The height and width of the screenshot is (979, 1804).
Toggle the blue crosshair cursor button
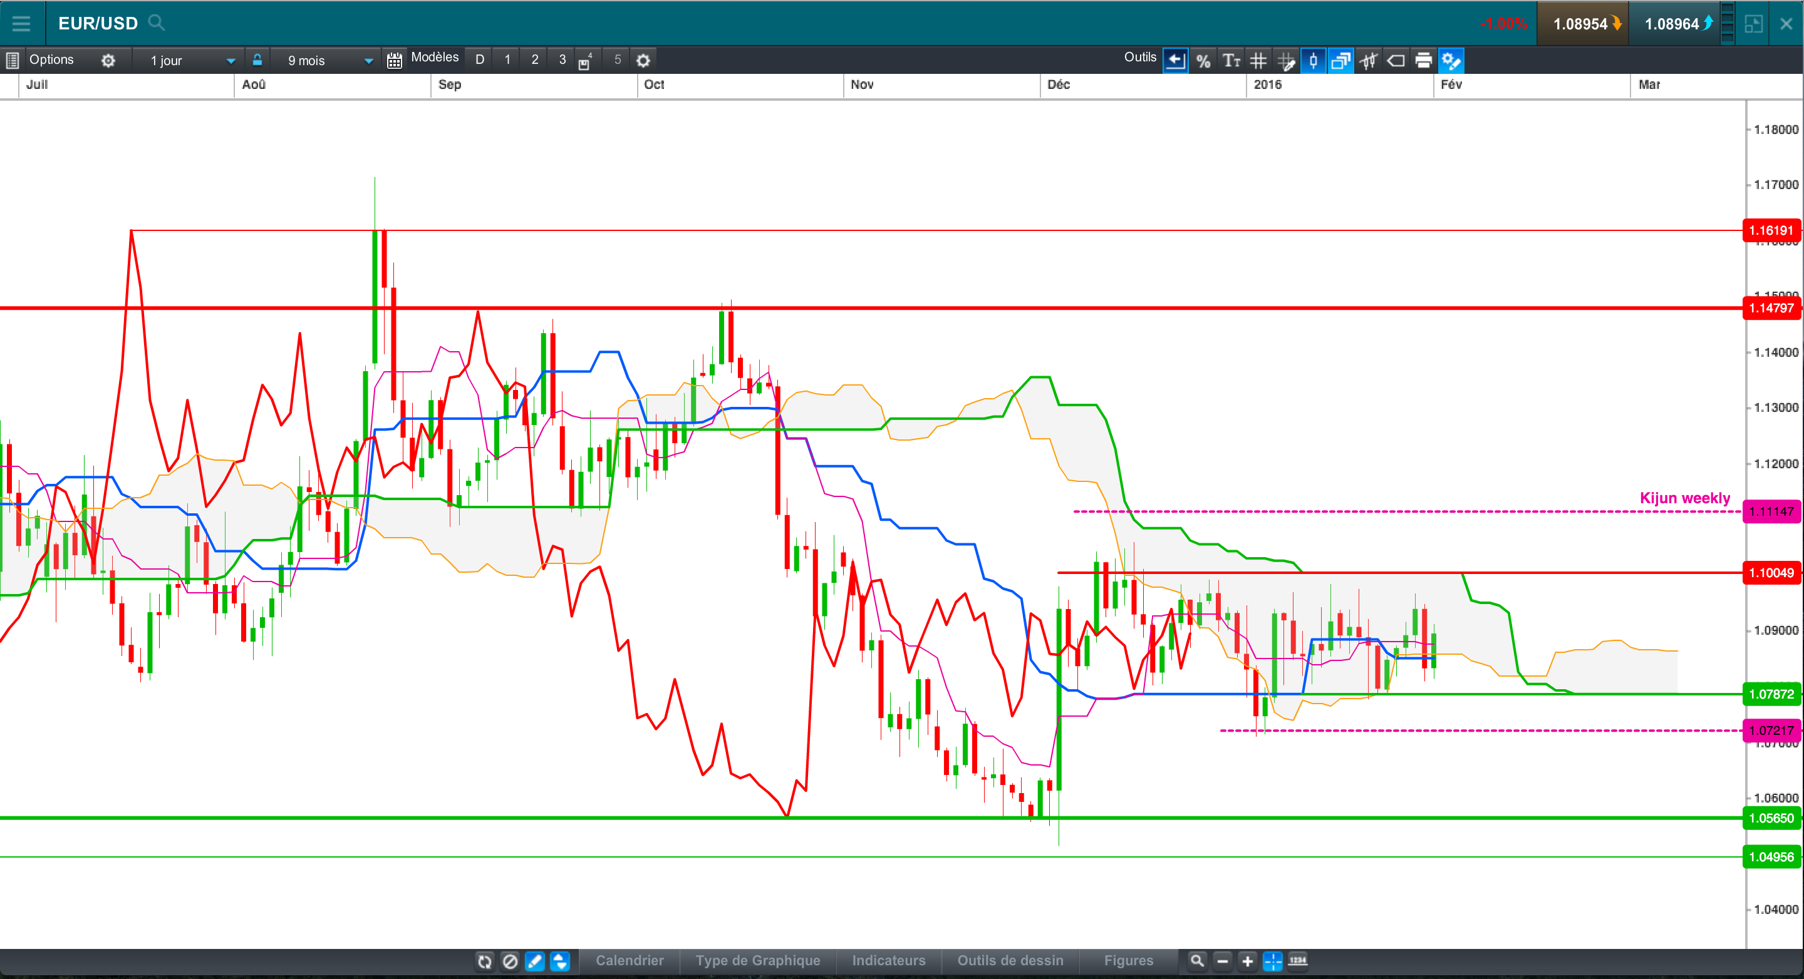(x=1272, y=961)
